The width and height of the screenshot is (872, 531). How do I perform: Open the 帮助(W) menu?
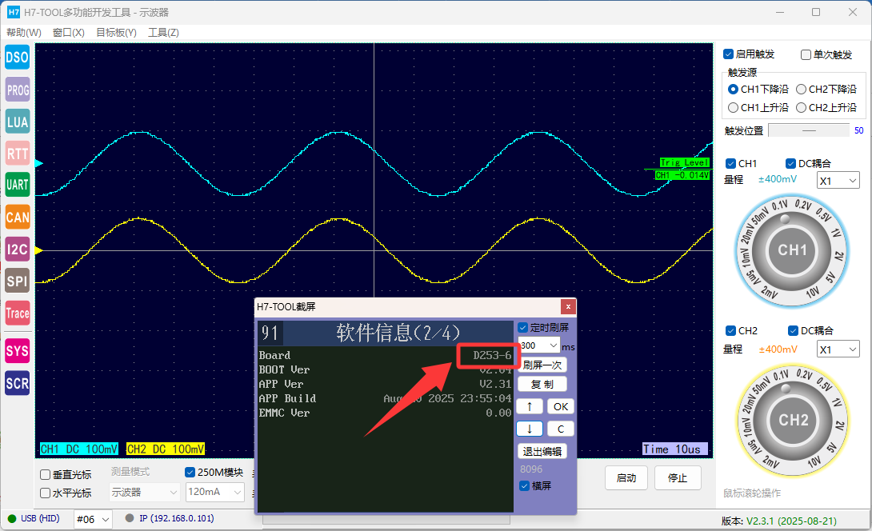pos(24,32)
